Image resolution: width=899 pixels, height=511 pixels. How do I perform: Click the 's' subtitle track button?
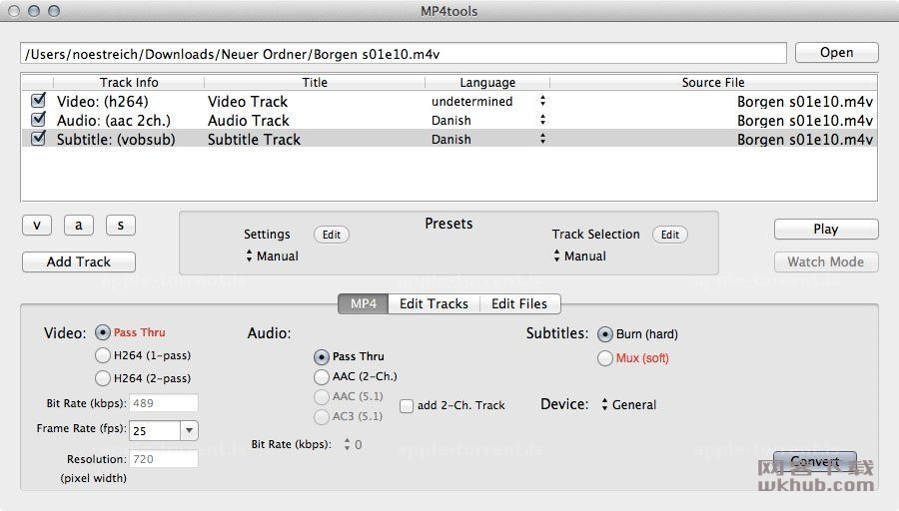click(121, 226)
